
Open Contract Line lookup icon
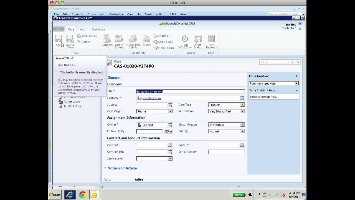click(170, 152)
